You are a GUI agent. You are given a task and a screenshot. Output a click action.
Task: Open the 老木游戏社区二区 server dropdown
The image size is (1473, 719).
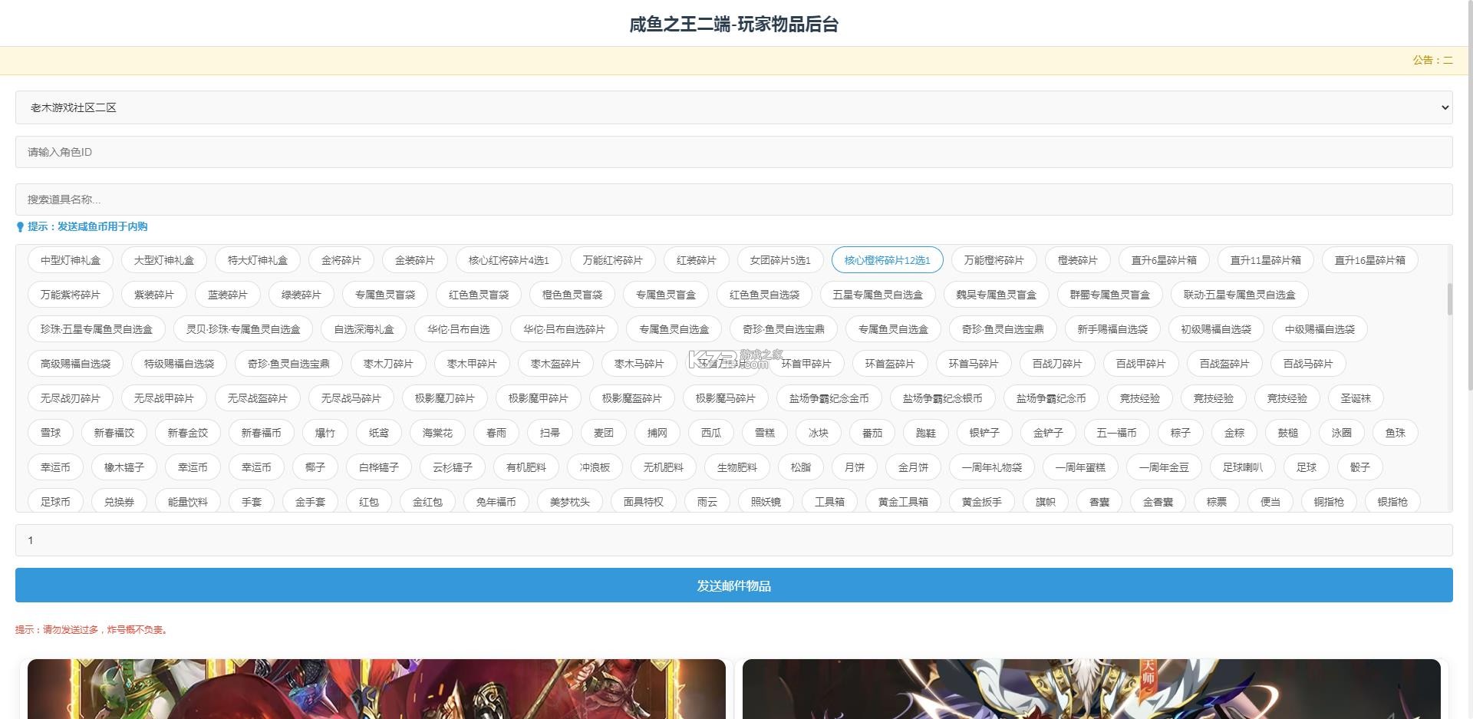pos(733,107)
